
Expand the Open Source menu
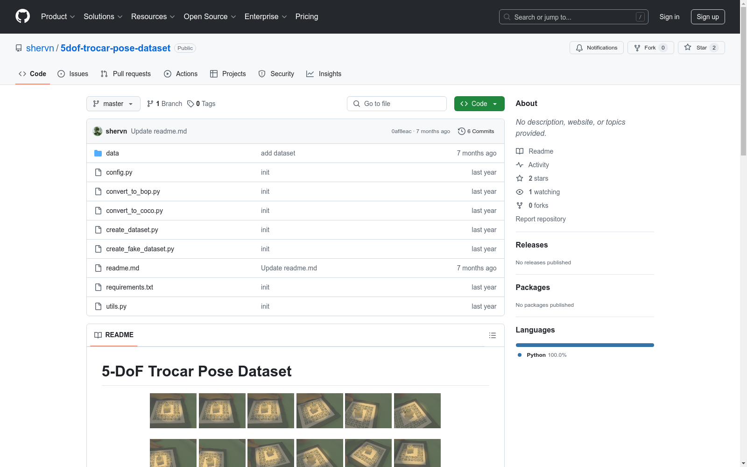(x=210, y=17)
